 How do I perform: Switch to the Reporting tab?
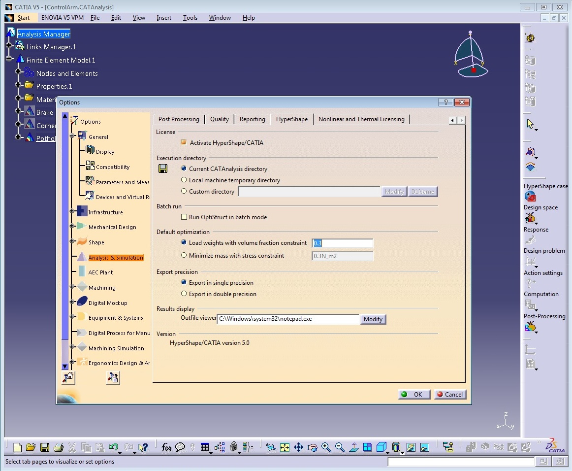coord(253,119)
